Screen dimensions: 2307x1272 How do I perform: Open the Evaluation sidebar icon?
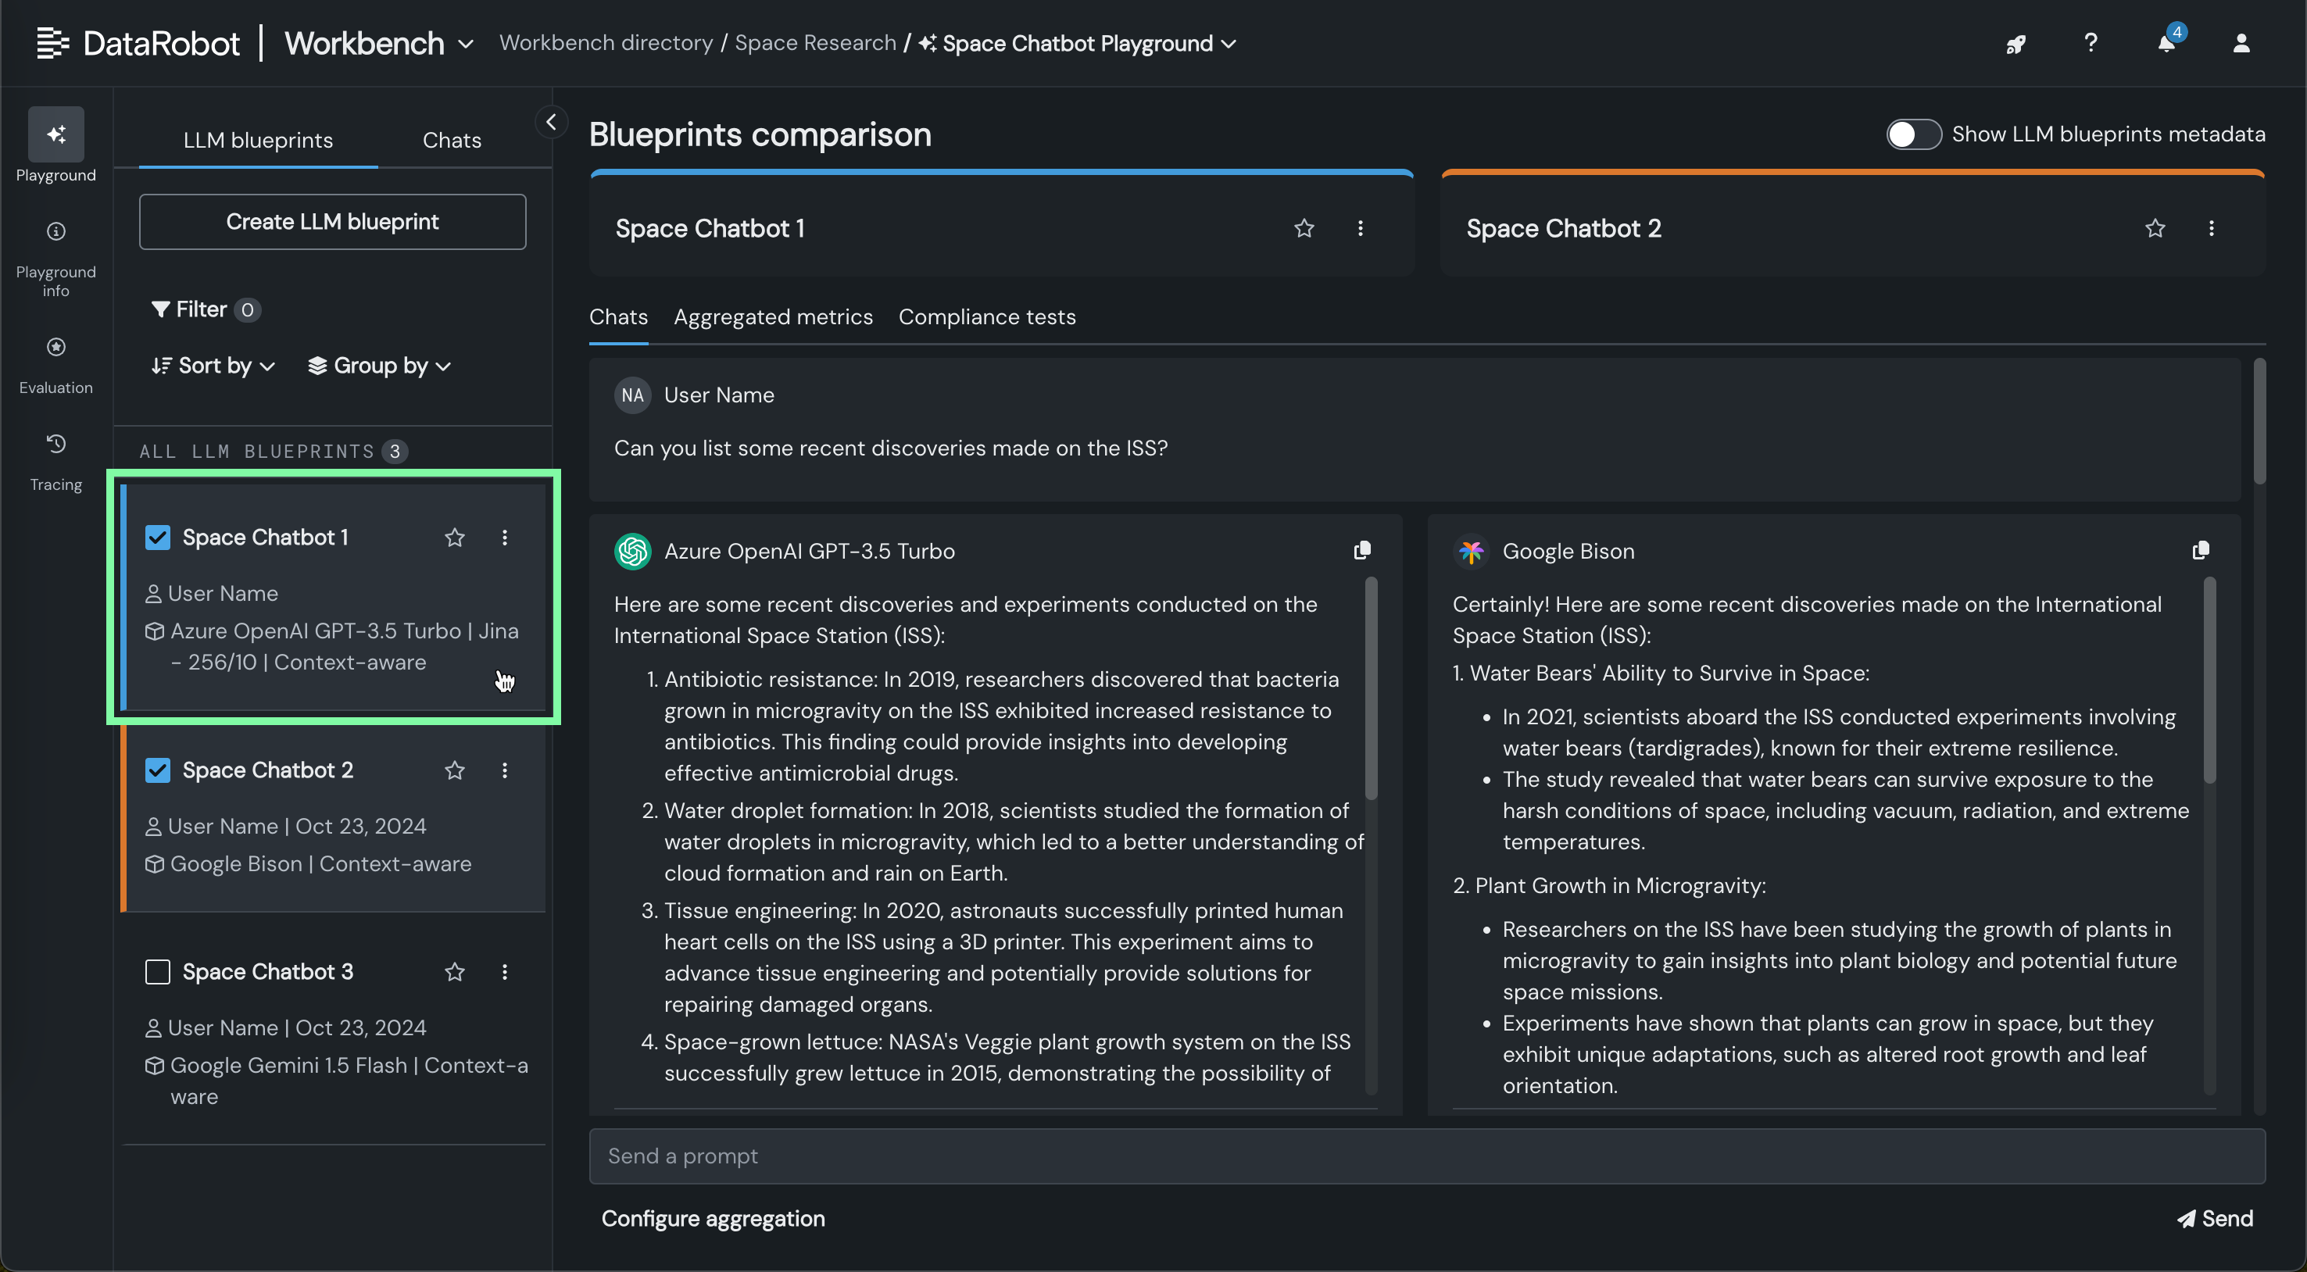click(55, 363)
